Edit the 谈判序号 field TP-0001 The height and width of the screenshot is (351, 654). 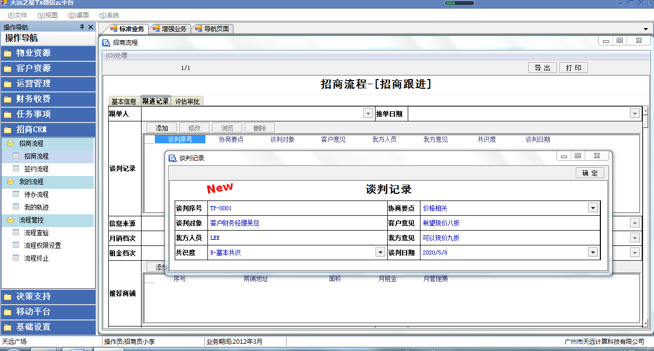click(297, 208)
